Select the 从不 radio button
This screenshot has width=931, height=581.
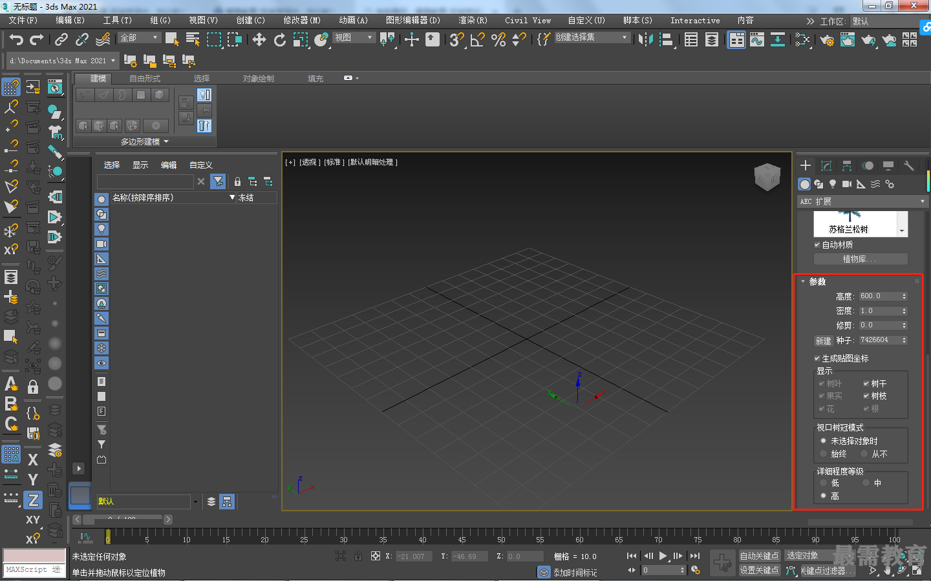[864, 454]
